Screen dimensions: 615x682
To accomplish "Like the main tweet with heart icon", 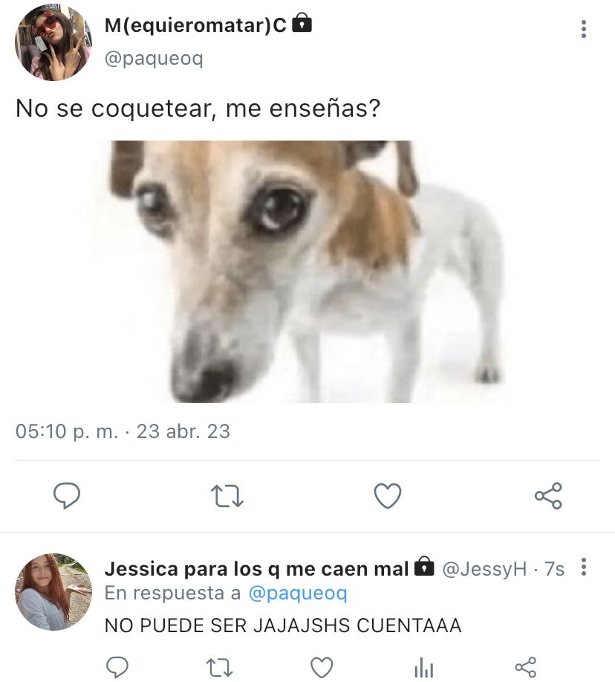I will pos(388,496).
